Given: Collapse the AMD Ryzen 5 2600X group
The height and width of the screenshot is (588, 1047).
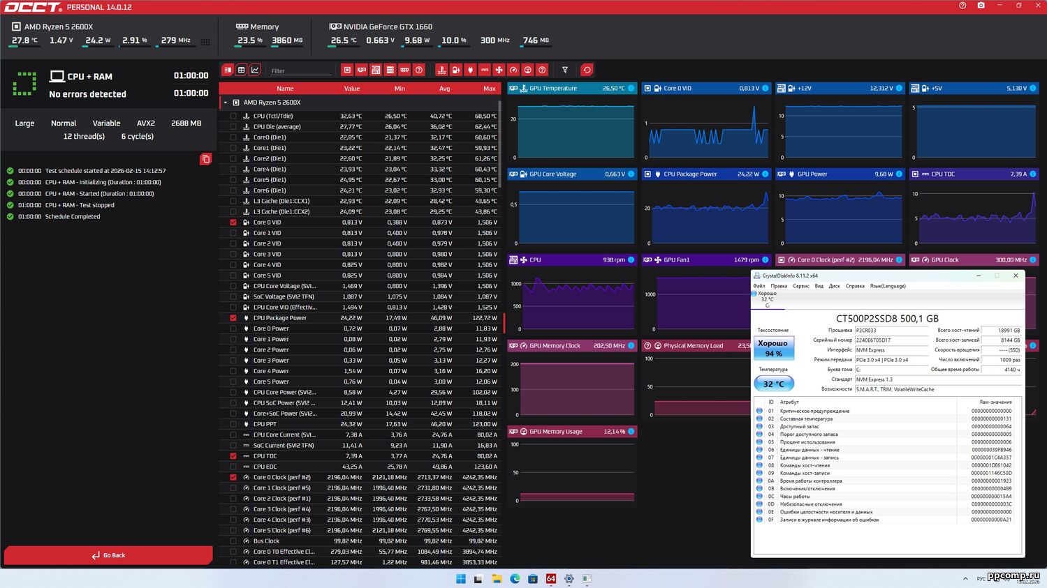Looking at the screenshot, I should (x=226, y=103).
